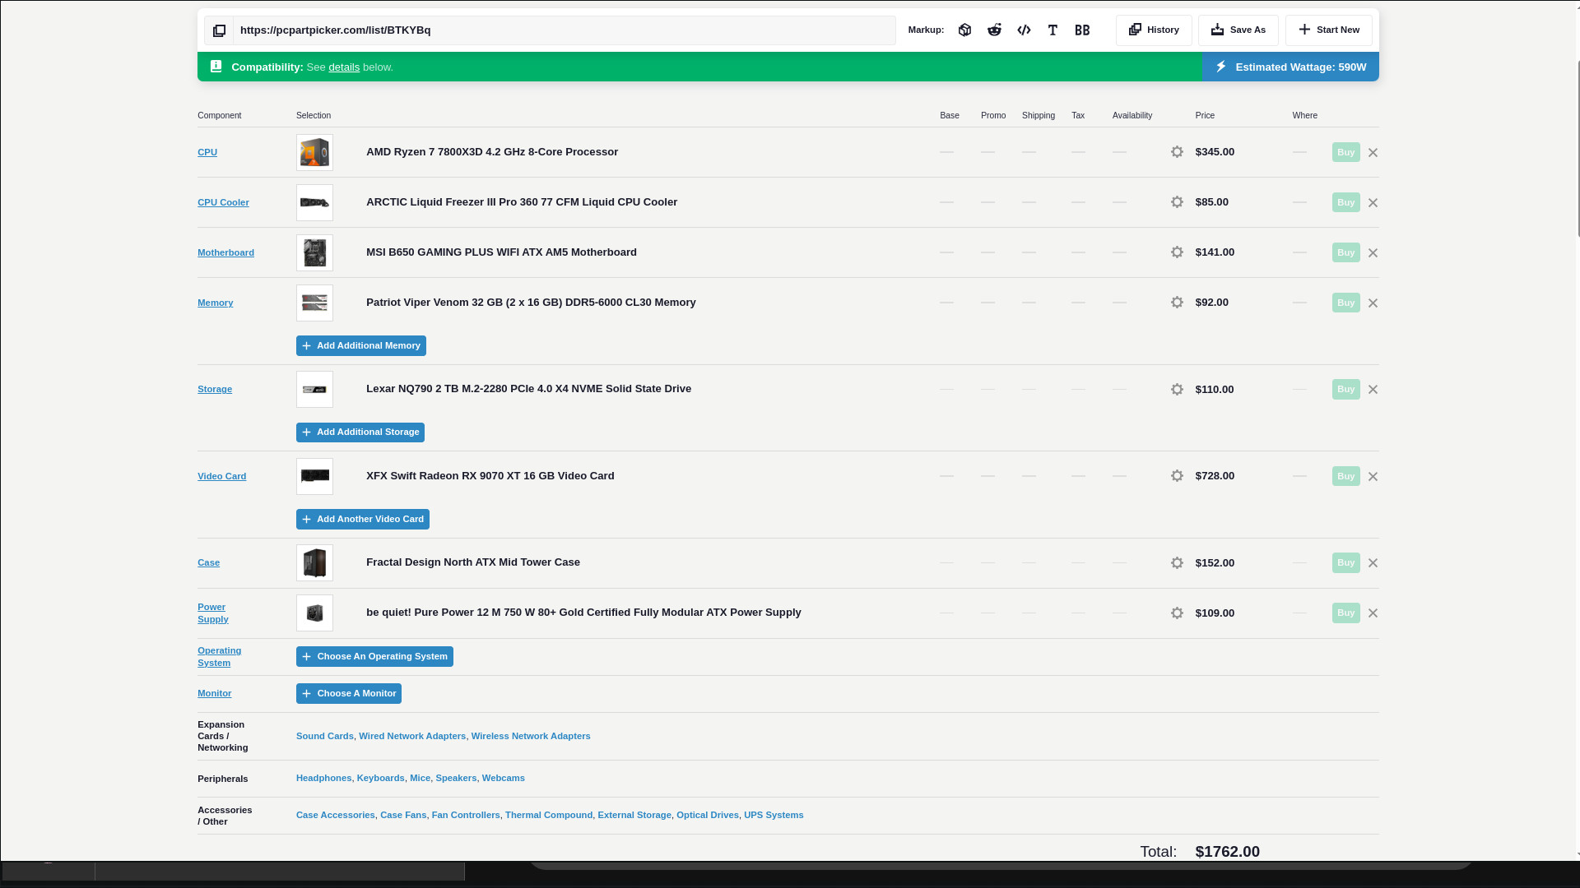Choose An Operating System
Viewport: 1580px width, 888px height.
tap(374, 657)
